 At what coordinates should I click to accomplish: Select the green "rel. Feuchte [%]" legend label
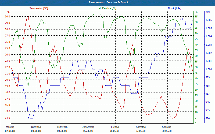click(107, 8)
